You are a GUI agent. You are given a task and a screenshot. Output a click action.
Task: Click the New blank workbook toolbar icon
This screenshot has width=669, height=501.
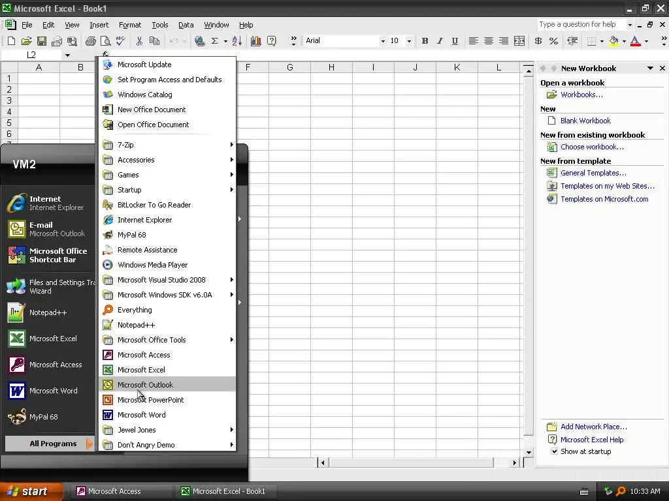[12, 41]
